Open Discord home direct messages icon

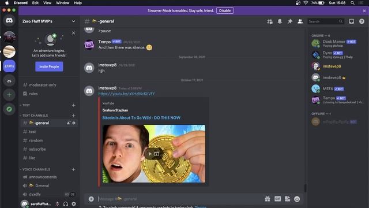(9, 21)
